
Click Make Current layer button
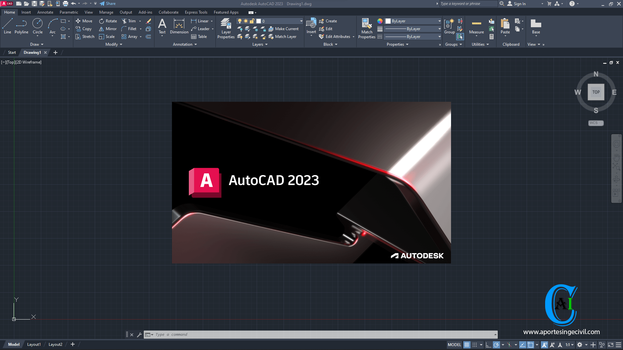[x=283, y=29]
